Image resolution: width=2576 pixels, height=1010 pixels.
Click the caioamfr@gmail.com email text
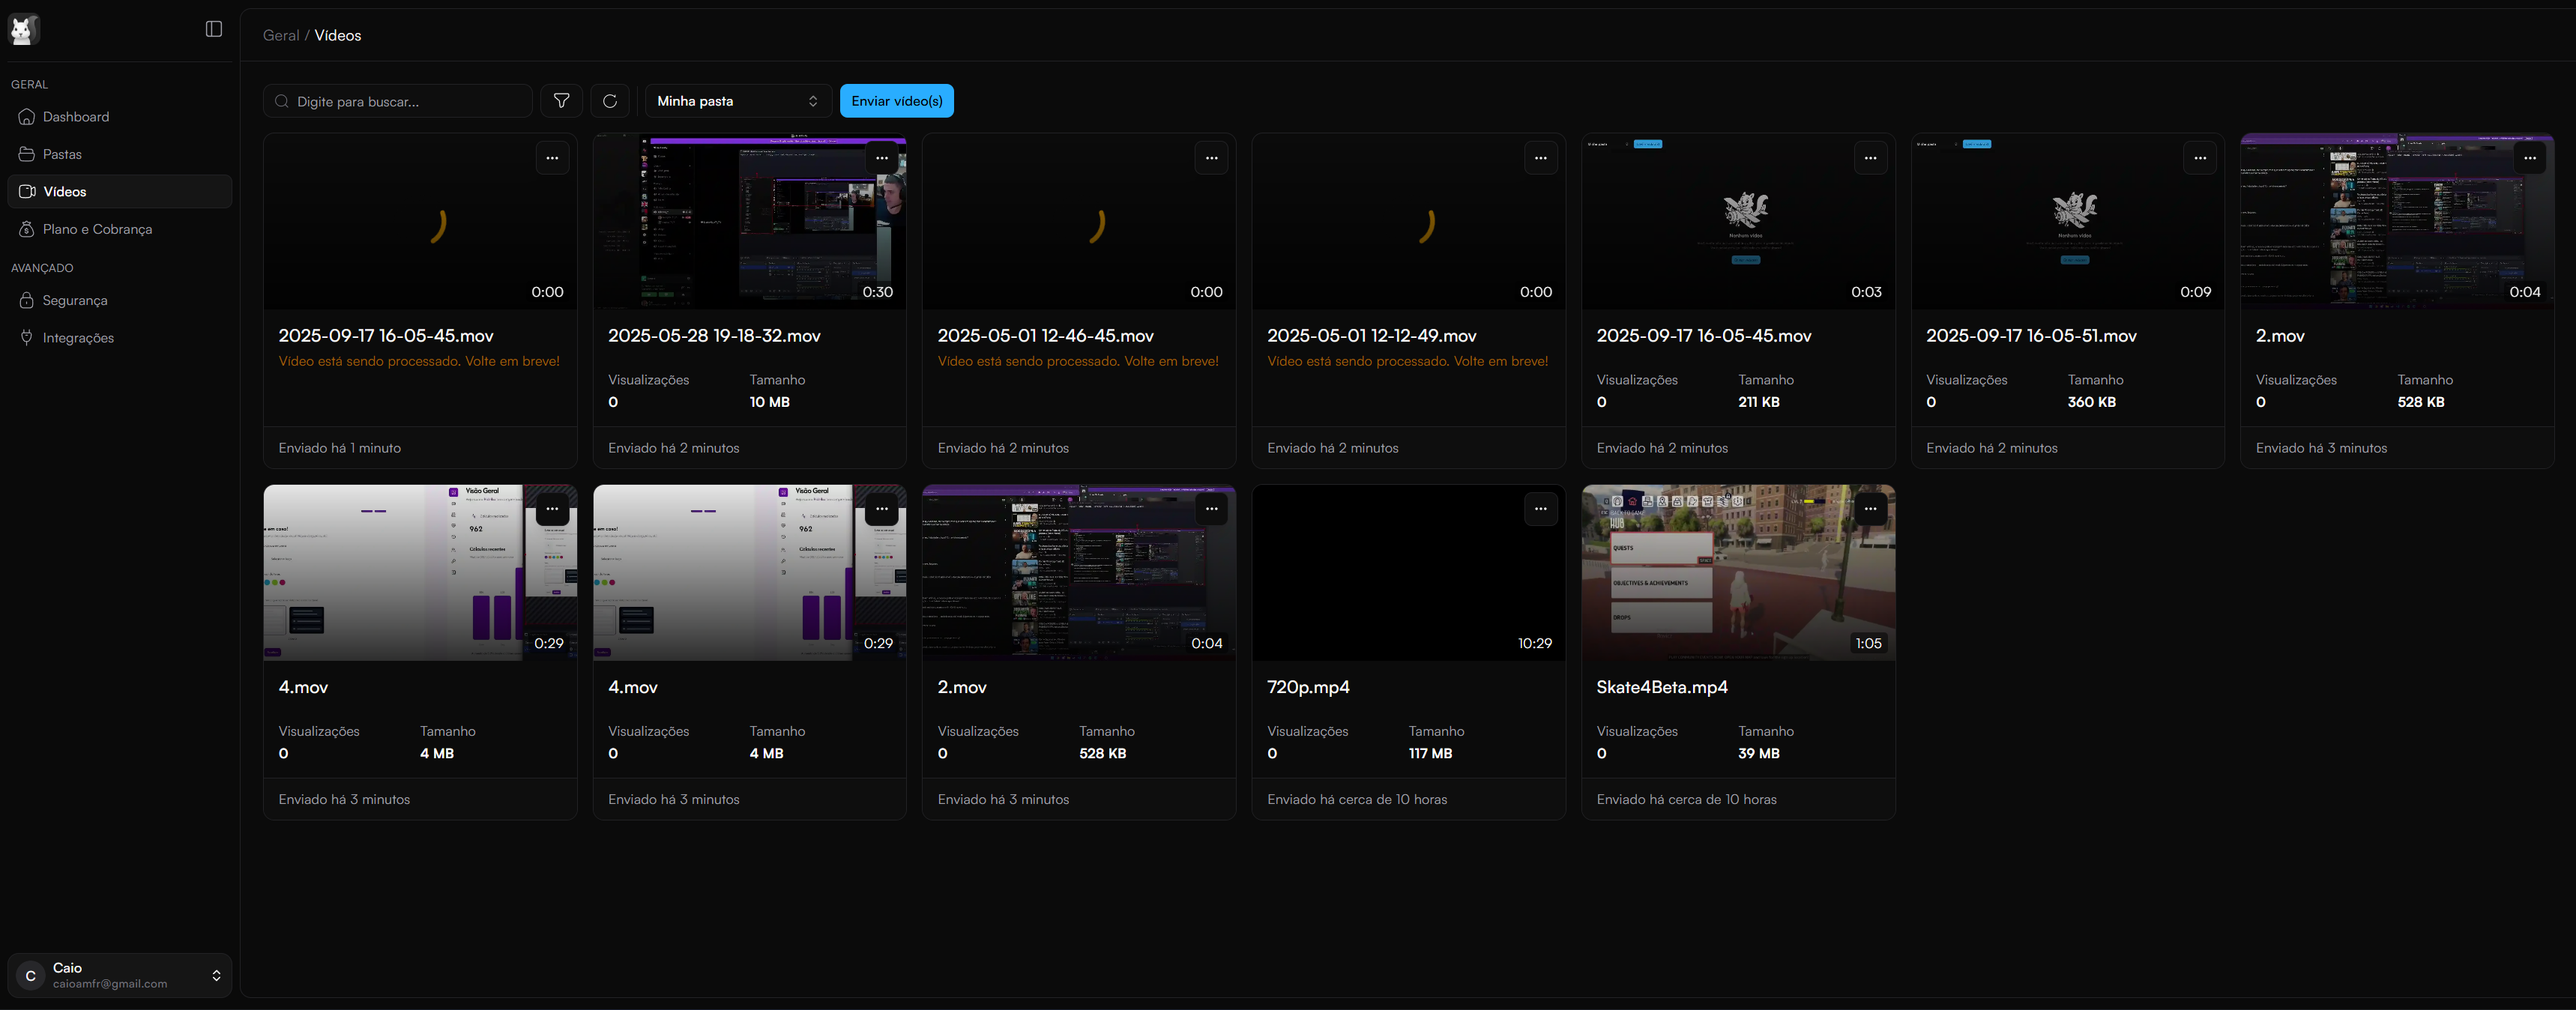[110, 984]
